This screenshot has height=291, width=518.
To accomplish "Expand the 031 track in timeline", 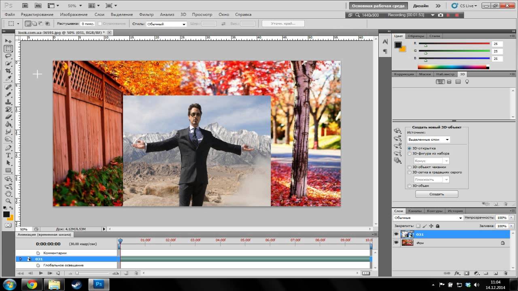I will coord(21,259).
